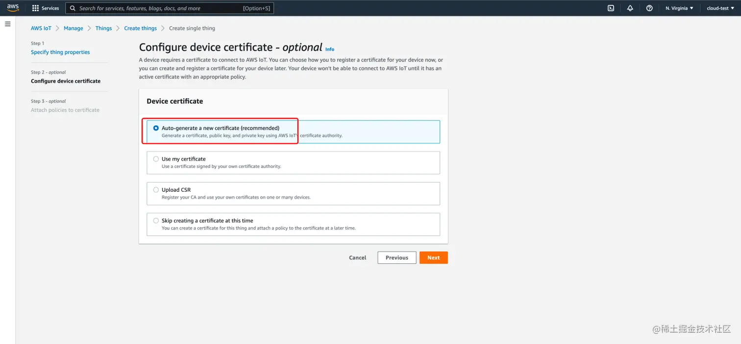Focus the AWS services search field
The width and height of the screenshot is (741, 344).
170,8
